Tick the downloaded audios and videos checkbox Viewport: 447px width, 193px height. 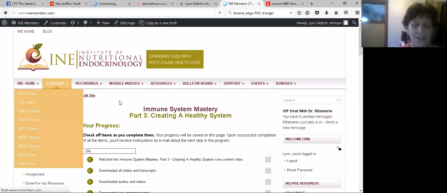(x=268, y=182)
